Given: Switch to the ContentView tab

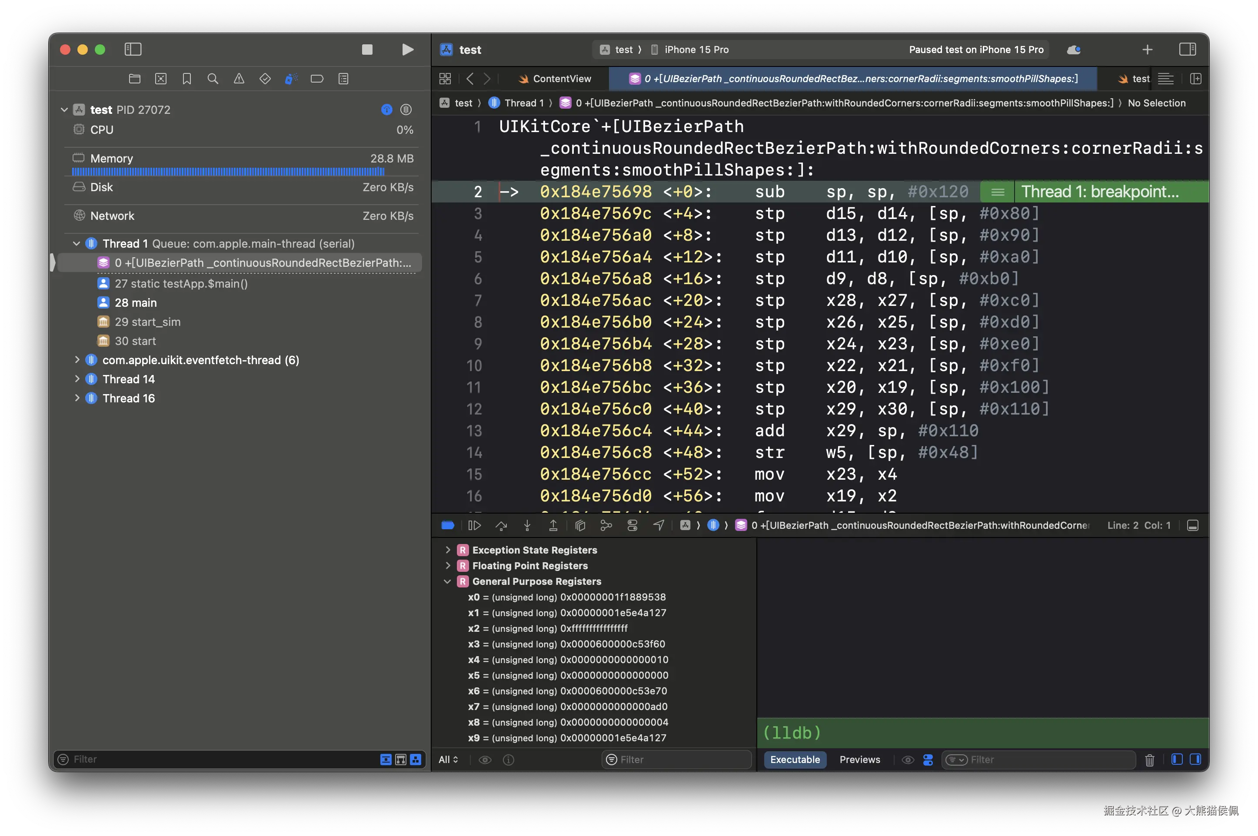Looking at the screenshot, I should (555, 79).
